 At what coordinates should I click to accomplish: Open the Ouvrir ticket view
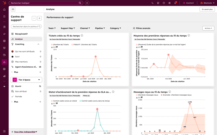tap(26, 86)
